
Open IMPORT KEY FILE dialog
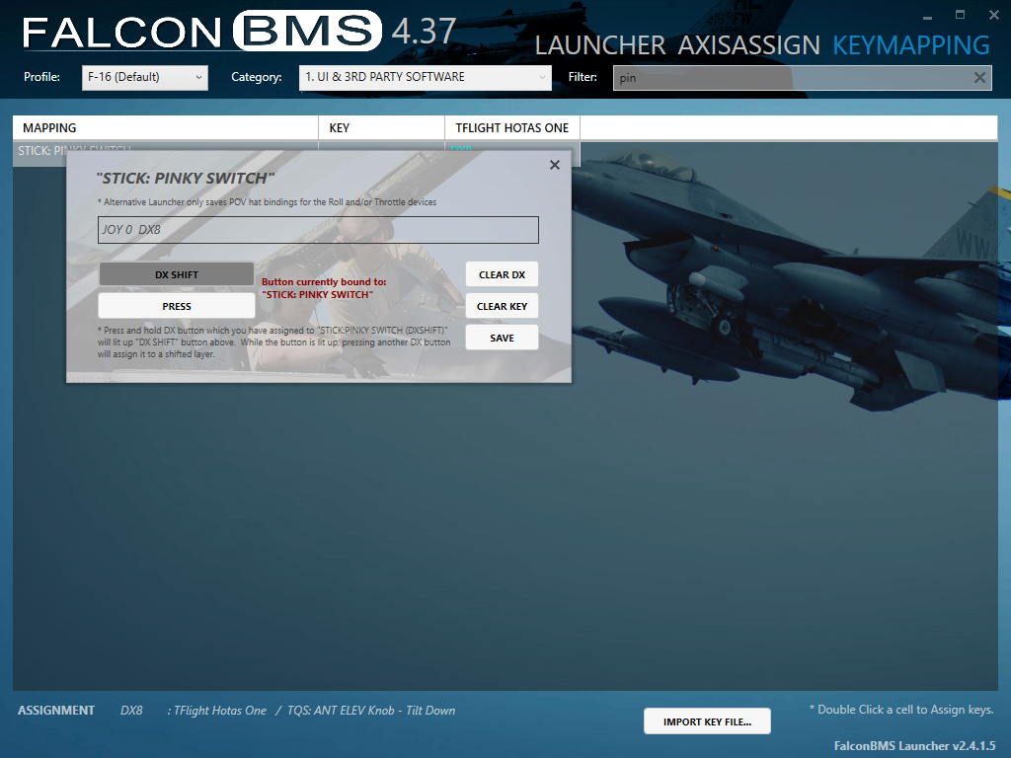point(707,721)
